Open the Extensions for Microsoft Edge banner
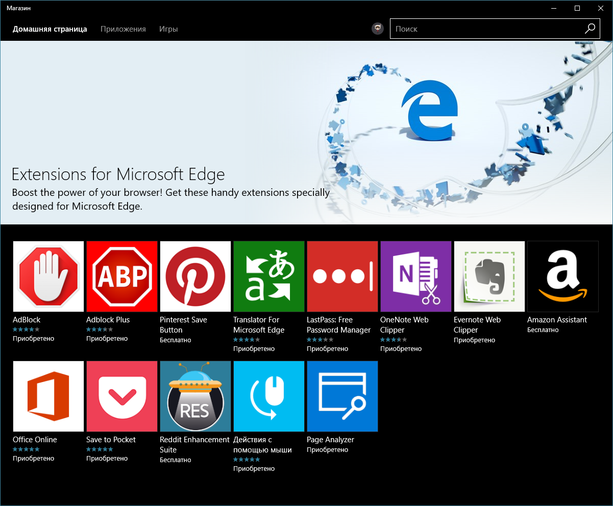This screenshot has width=613, height=506. [x=306, y=133]
